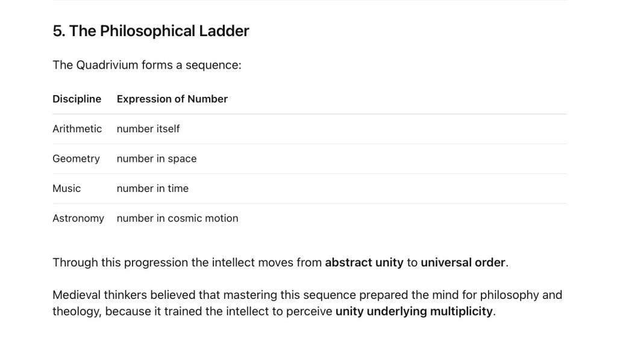The height and width of the screenshot is (341, 617).
Task: Click the "number in time" cell
Action: point(152,188)
